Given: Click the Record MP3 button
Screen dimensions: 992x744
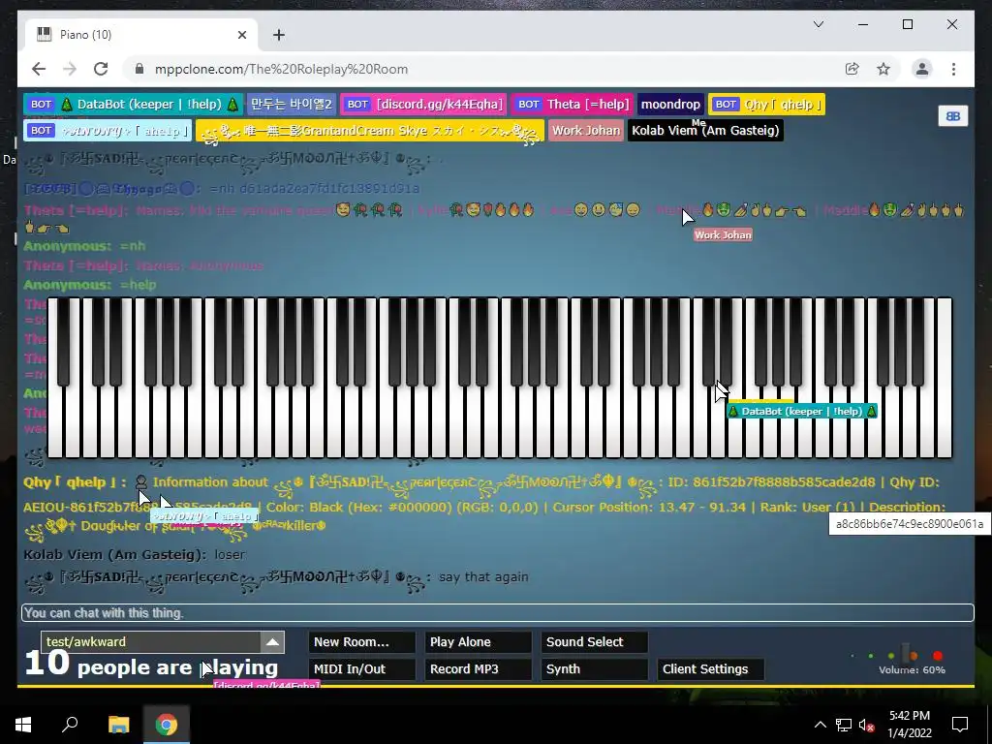Looking at the screenshot, I should coord(479,668).
